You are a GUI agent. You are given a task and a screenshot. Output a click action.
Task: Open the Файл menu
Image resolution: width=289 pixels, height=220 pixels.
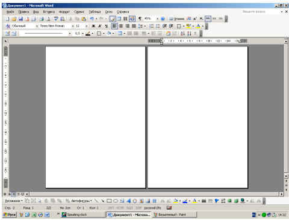10,12
